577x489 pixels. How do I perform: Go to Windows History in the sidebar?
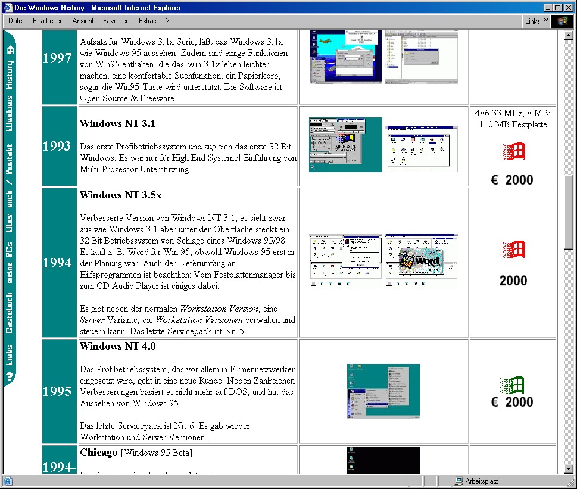(9, 96)
